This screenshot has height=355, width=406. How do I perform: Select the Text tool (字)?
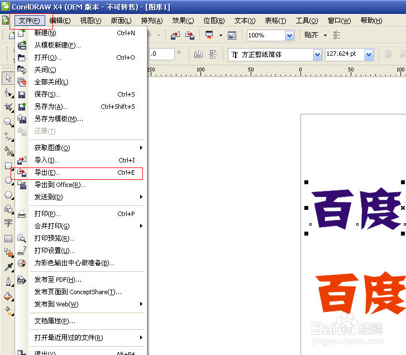[8, 223]
